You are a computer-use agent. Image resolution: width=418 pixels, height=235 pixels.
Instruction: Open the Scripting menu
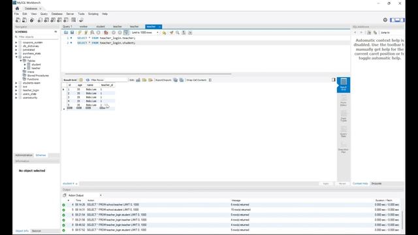(93, 14)
